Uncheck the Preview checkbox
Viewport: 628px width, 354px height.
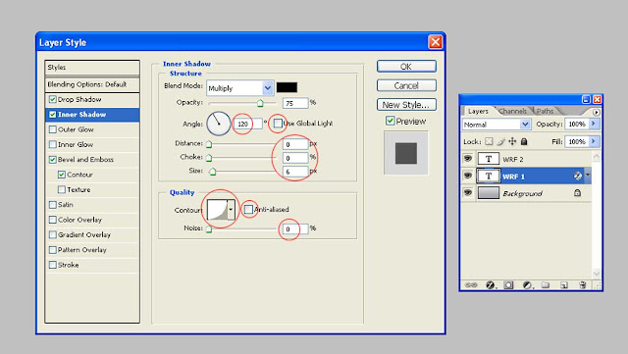coord(391,121)
